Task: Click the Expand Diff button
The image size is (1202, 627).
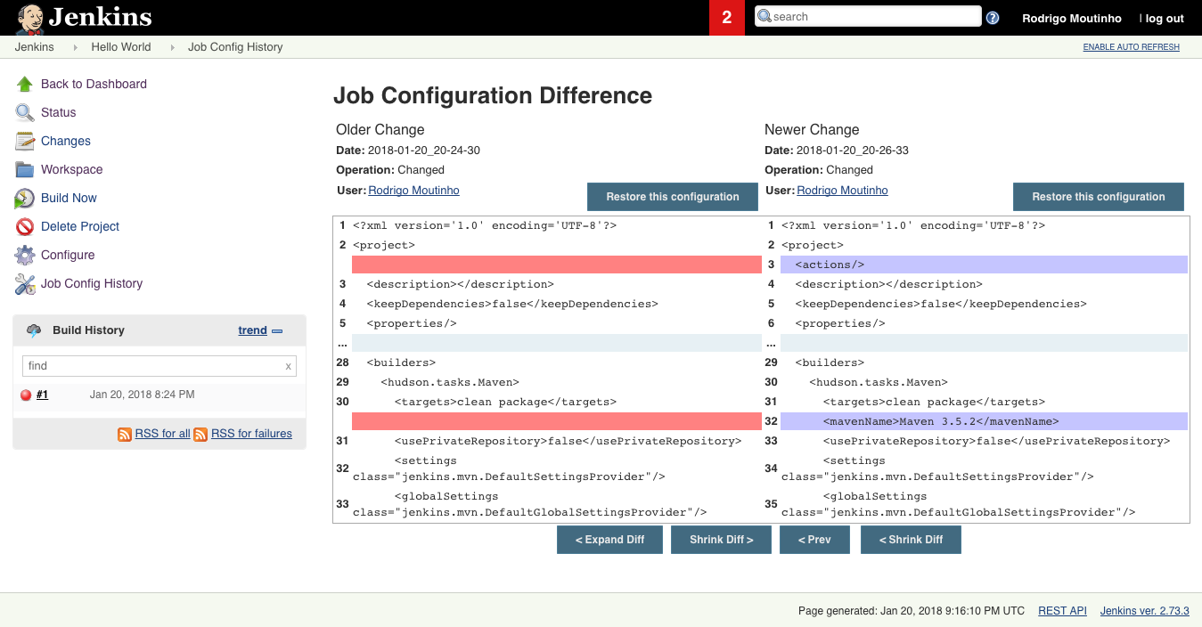Action: point(609,540)
